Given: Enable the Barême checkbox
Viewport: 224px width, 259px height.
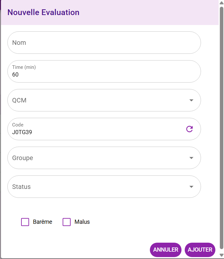Looking at the screenshot, I should [25, 222].
